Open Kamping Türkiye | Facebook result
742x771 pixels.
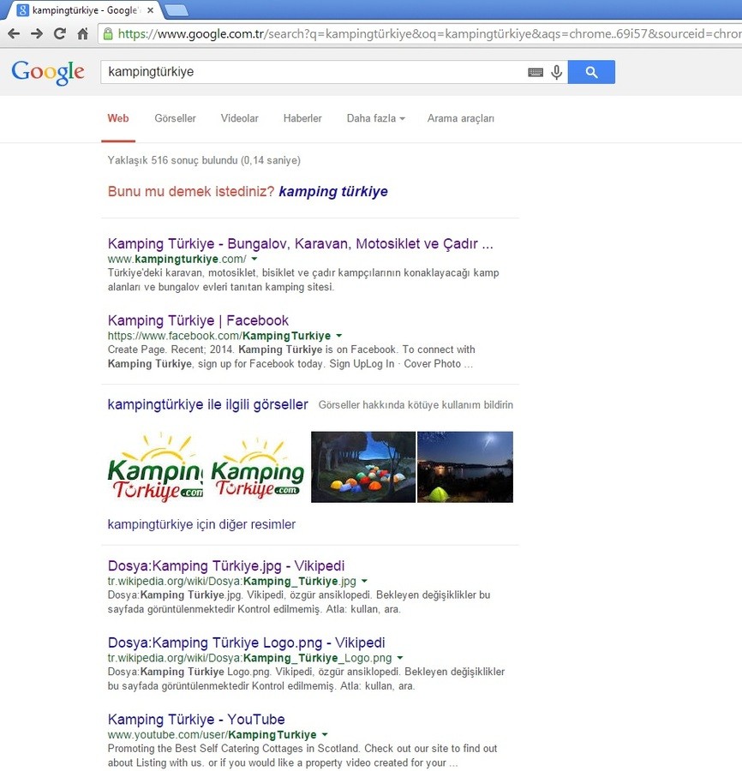[x=198, y=320]
